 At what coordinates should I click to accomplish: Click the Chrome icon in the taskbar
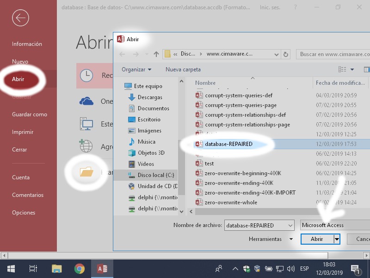[x=80, y=269]
